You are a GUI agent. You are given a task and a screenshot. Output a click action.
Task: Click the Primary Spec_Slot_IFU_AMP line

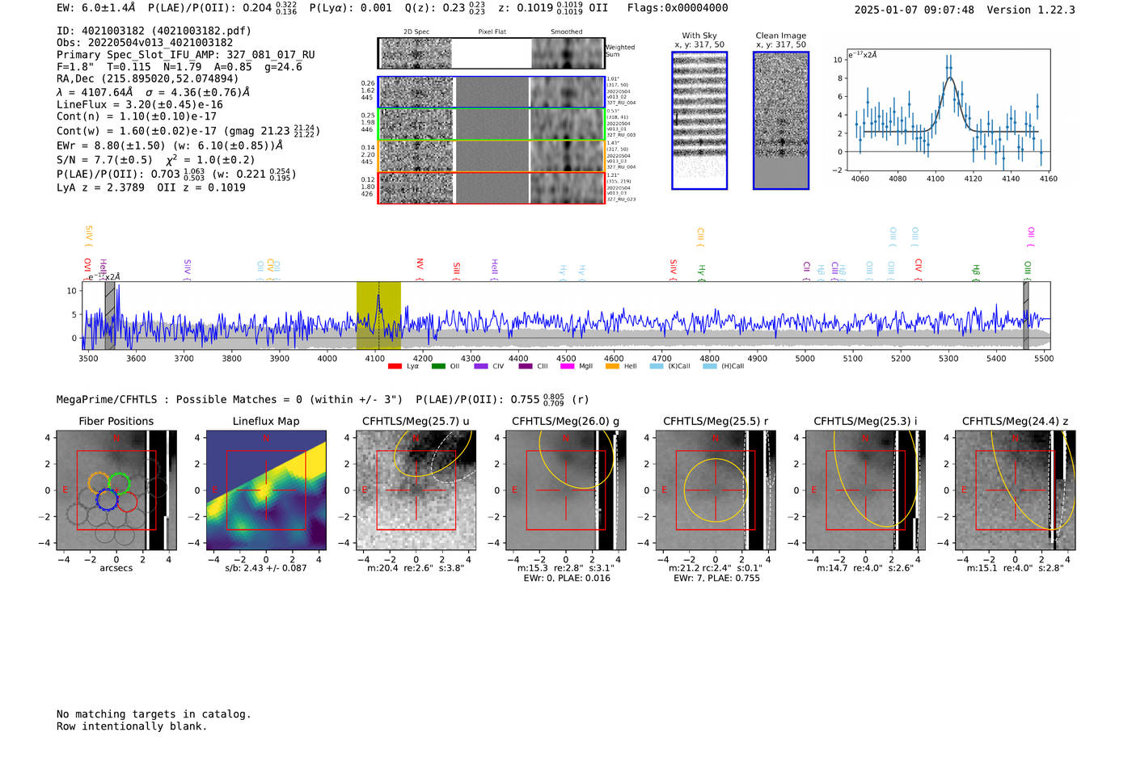coord(186,55)
